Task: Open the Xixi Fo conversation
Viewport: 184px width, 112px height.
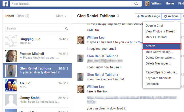Action: [37, 85]
